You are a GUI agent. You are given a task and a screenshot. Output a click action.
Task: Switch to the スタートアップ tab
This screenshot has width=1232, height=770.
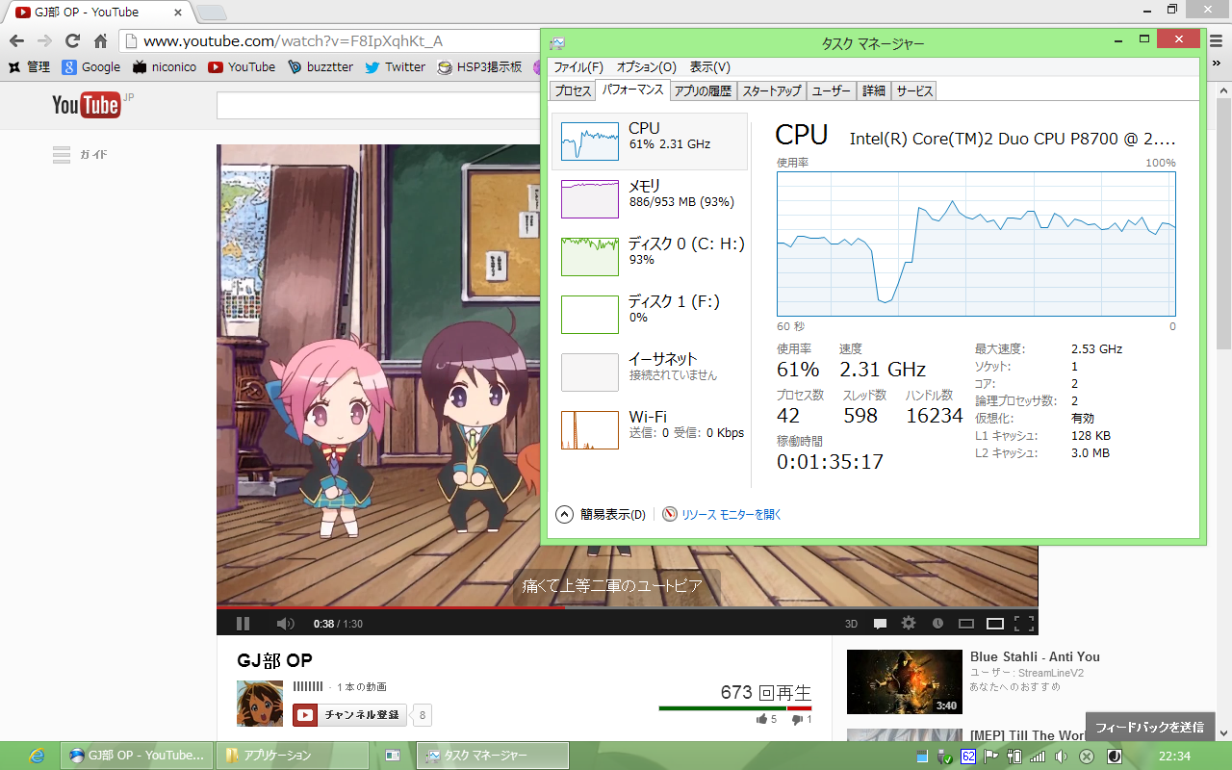771,90
